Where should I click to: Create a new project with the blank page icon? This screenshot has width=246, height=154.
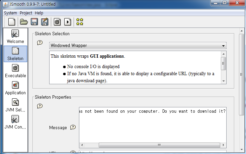click(x=12, y=22)
